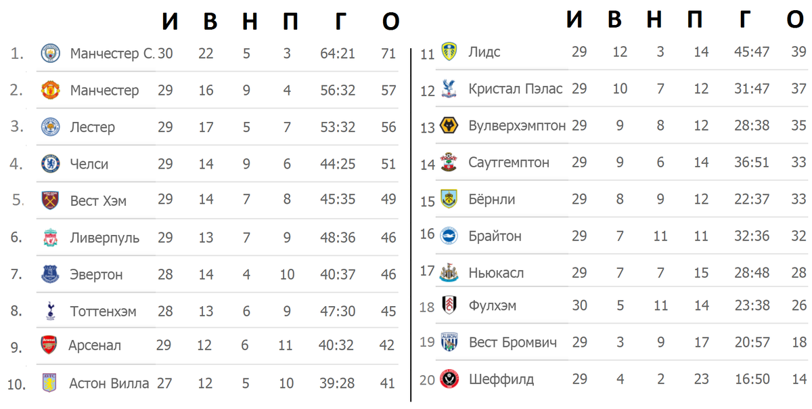
Task: Select the Wolverhampton wolf crest icon
Action: (x=448, y=125)
